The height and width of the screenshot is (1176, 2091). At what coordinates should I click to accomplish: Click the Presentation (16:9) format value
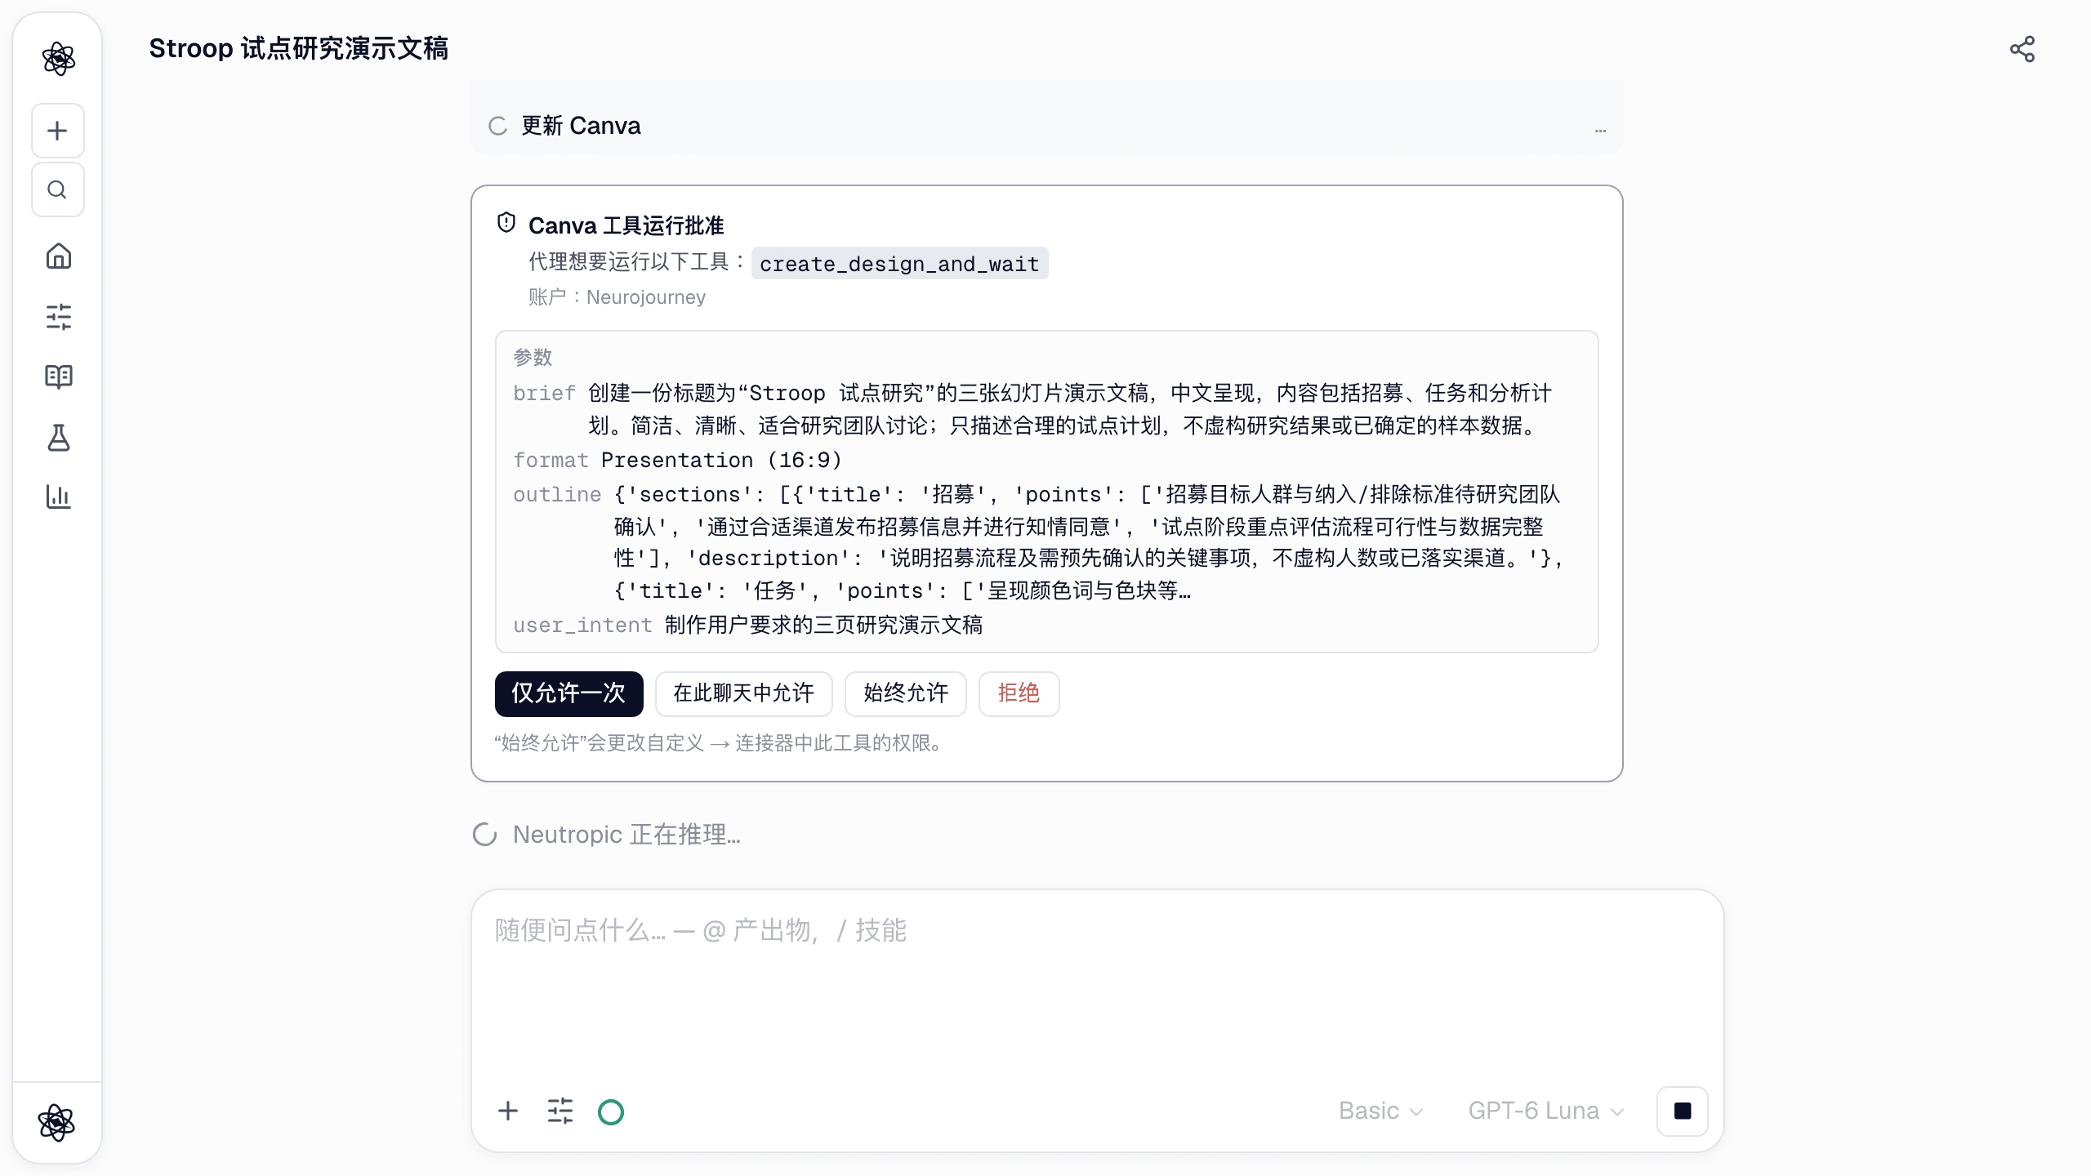pyautogui.click(x=721, y=460)
